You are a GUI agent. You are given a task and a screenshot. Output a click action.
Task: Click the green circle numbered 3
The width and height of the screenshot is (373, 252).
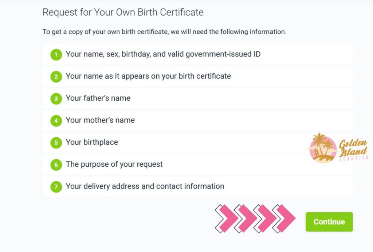pos(56,98)
